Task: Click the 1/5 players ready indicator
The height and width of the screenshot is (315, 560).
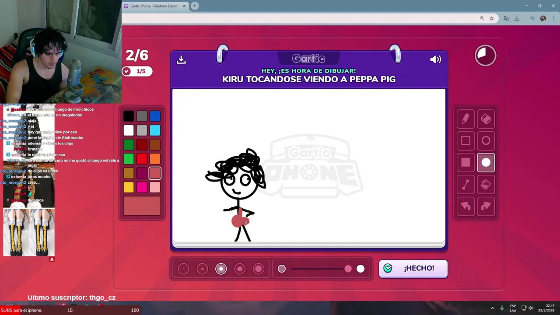Action: (137, 71)
